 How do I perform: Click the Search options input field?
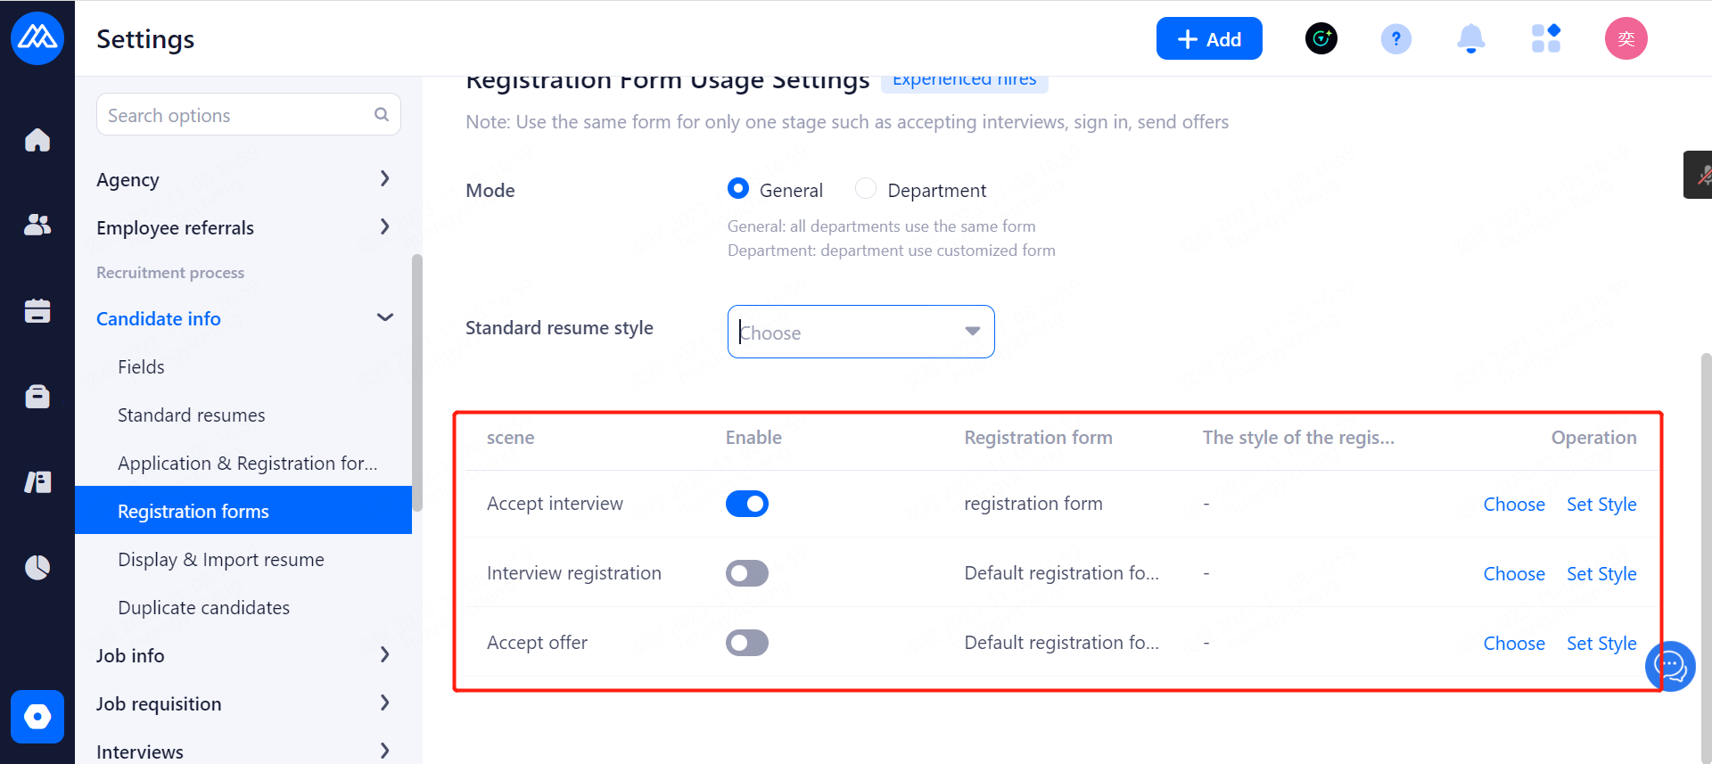coord(238,115)
